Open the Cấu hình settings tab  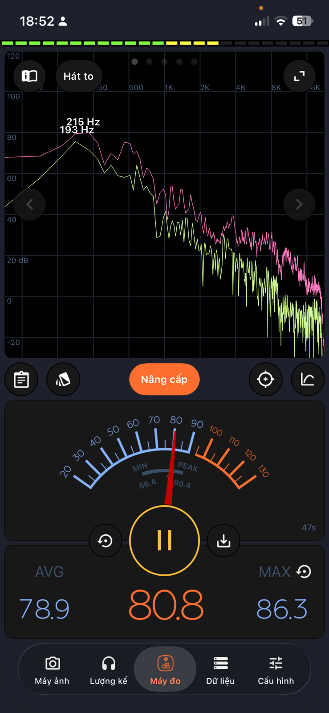(x=276, y=670)
